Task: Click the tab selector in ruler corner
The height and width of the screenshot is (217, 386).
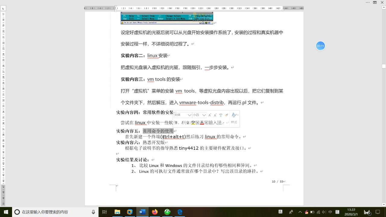Action: click(3, 8)
